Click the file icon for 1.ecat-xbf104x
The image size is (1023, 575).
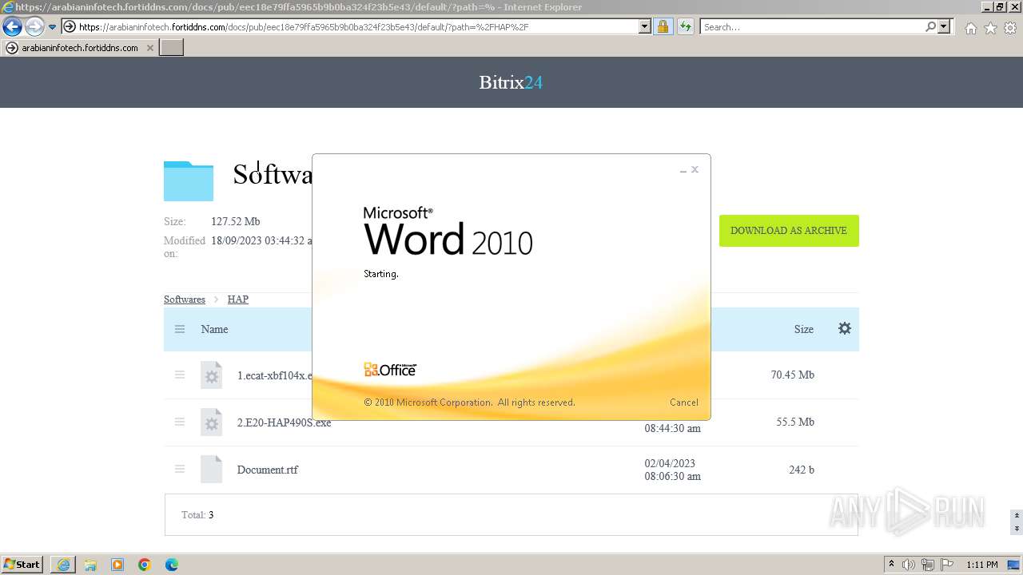pos(211,375)
